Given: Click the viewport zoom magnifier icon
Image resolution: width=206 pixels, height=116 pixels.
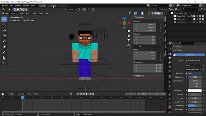Looking at the screenshot, I should tap(129, 31).
